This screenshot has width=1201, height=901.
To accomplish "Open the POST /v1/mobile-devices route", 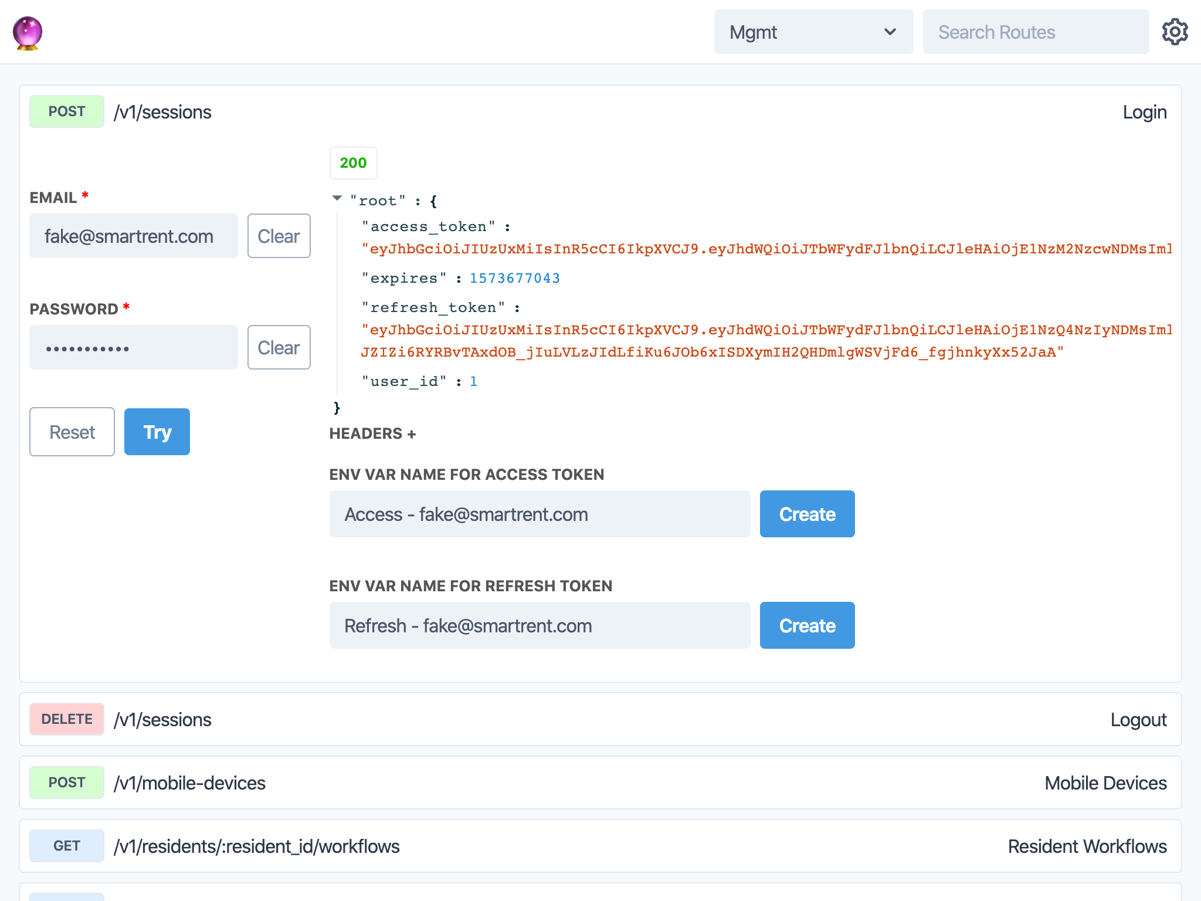I will click(600, 783).
